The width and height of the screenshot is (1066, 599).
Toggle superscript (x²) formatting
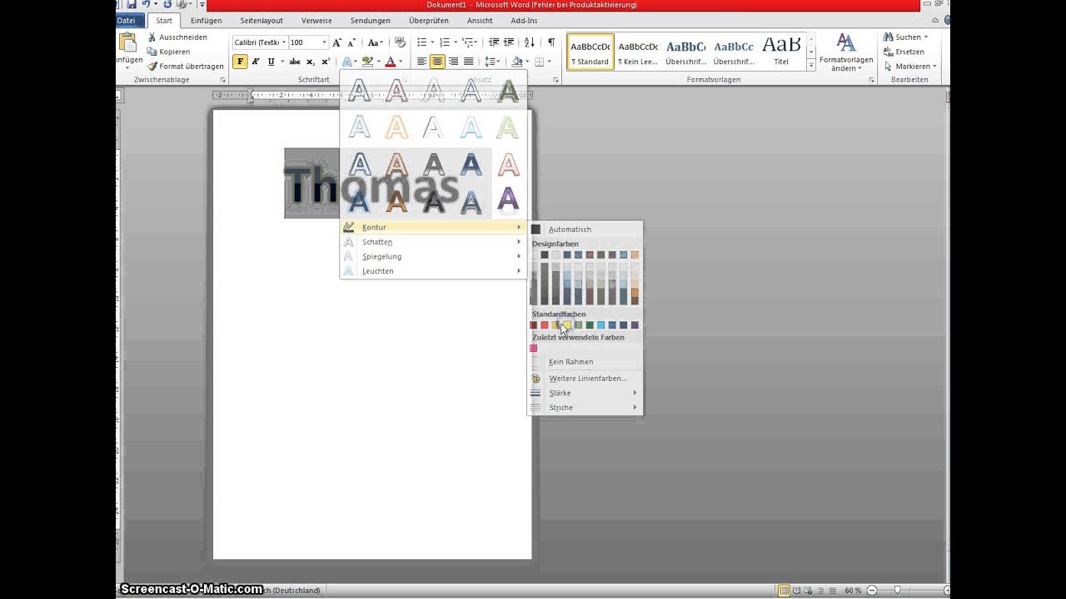326,62
